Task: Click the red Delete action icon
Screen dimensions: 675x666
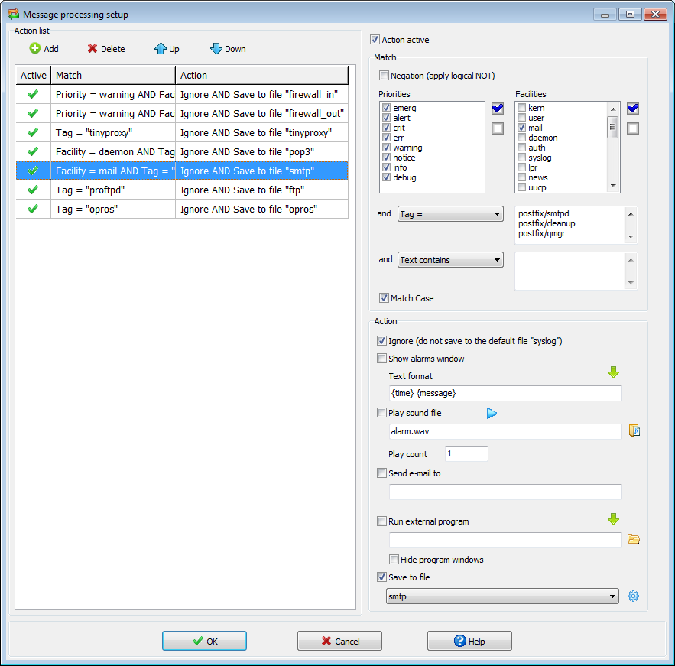Action: point(92,49)
